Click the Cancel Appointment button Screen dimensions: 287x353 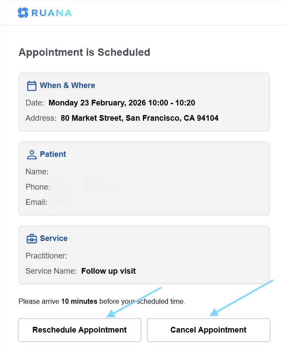208,330
